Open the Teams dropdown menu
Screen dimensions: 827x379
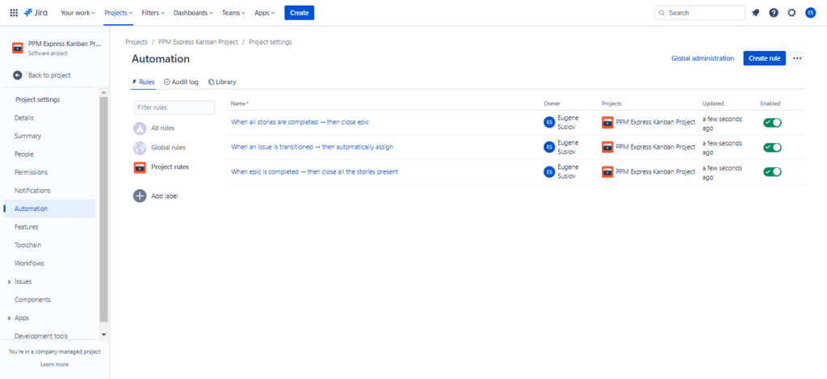pos(233,13)
